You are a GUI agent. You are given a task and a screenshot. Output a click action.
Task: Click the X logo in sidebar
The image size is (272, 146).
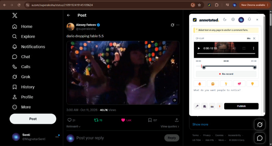pos(15,16)
